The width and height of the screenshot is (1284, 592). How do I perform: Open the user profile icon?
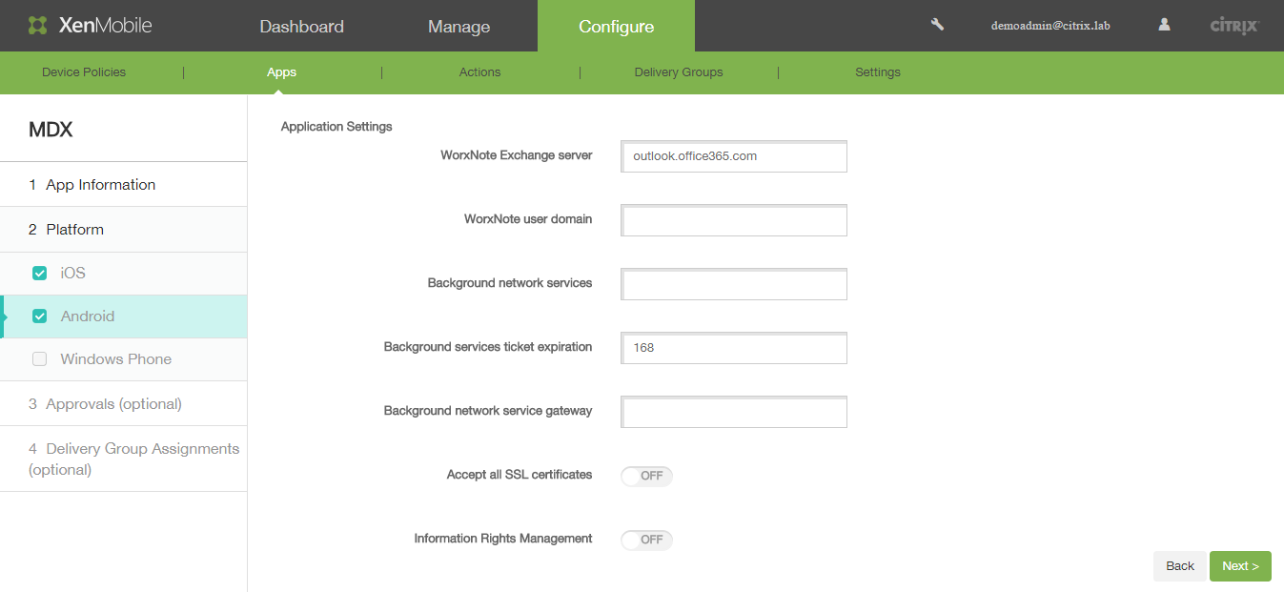point(1164,25)
